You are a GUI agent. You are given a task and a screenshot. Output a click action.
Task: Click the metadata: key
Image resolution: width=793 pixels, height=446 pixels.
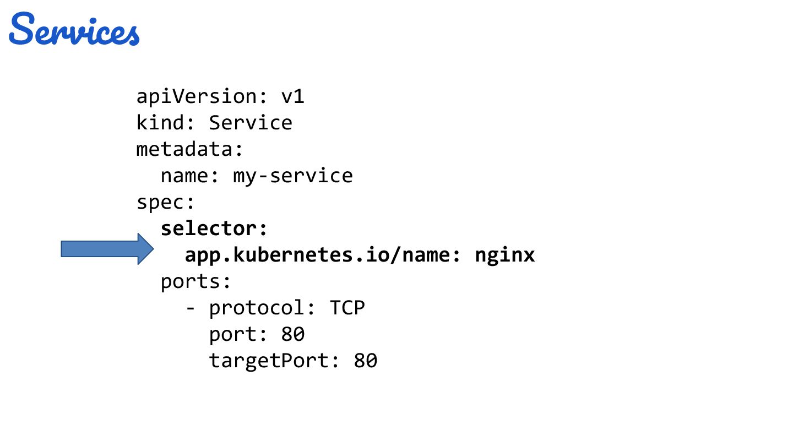click(x=190, y=149)
